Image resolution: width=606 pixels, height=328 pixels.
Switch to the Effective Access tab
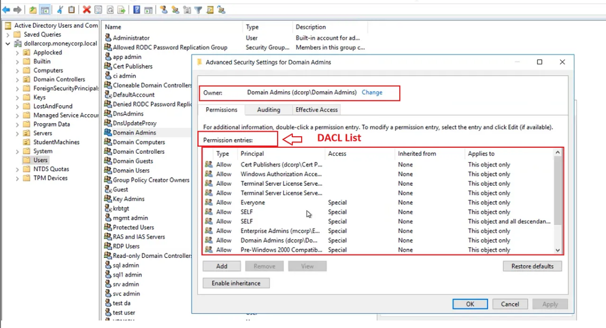tap(316, 110)
